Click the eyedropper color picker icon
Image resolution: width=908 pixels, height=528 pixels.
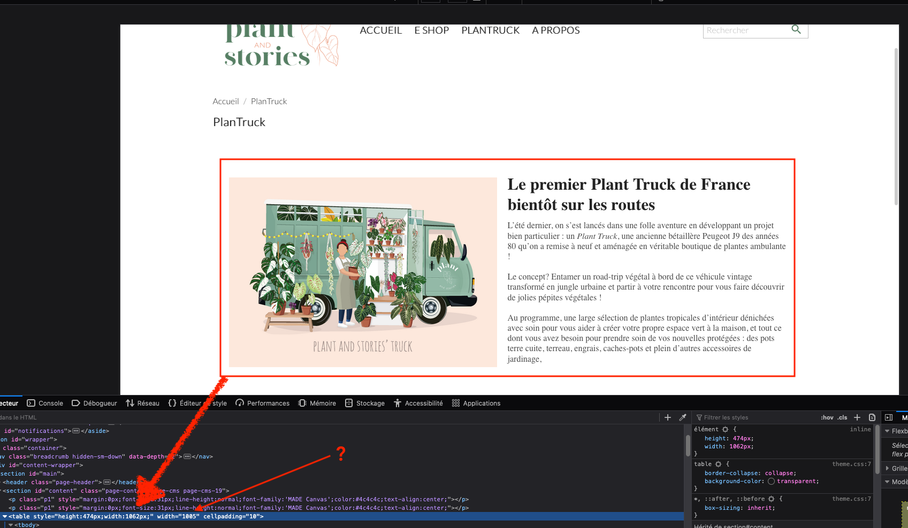point(683,417)
